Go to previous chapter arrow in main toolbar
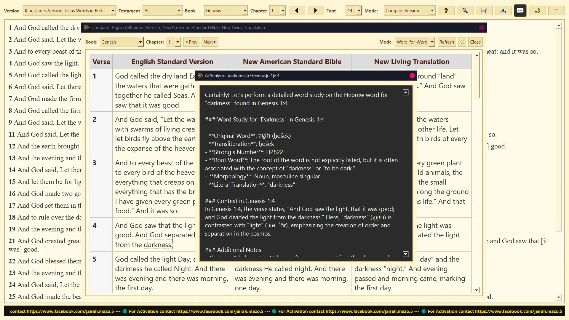The image size is (569, 320). (297, 11)
